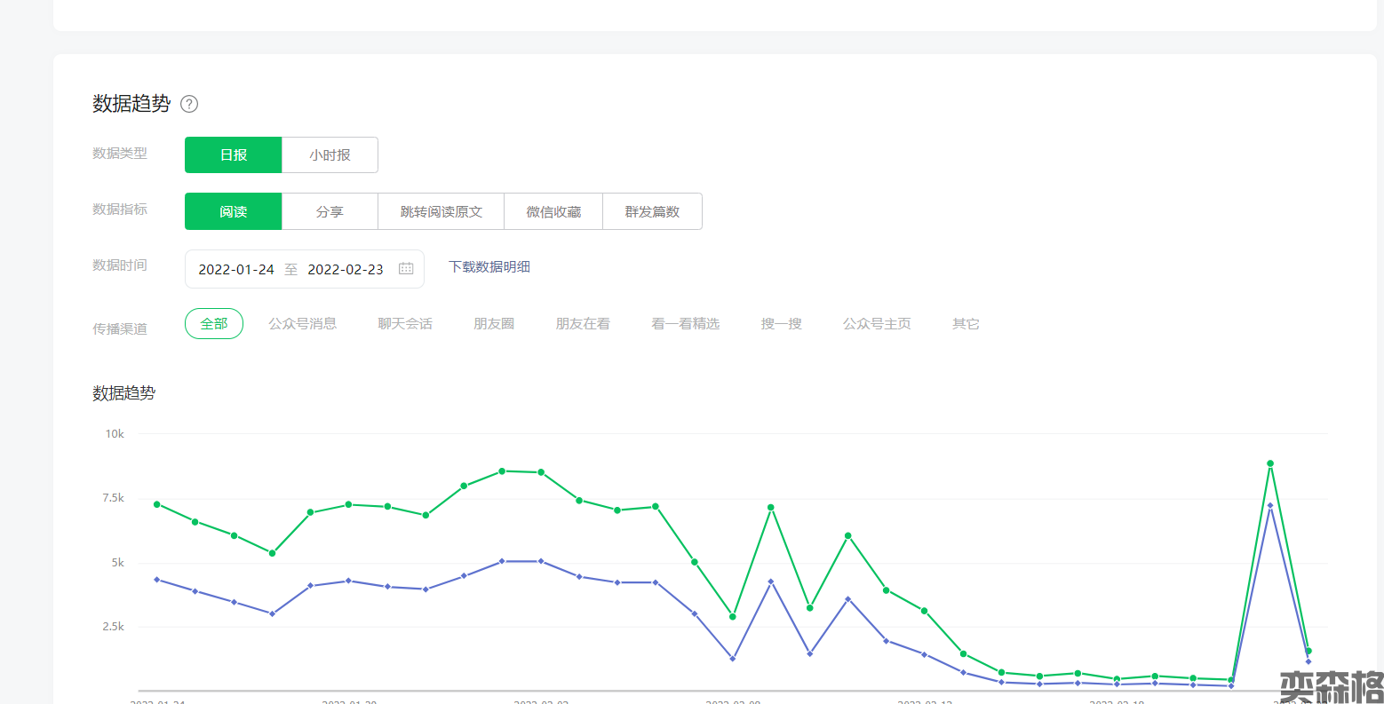Filter by 朋友在看 channel
Image resolution: width=1384 pixels, height=704 pixels.
[583, 324]
